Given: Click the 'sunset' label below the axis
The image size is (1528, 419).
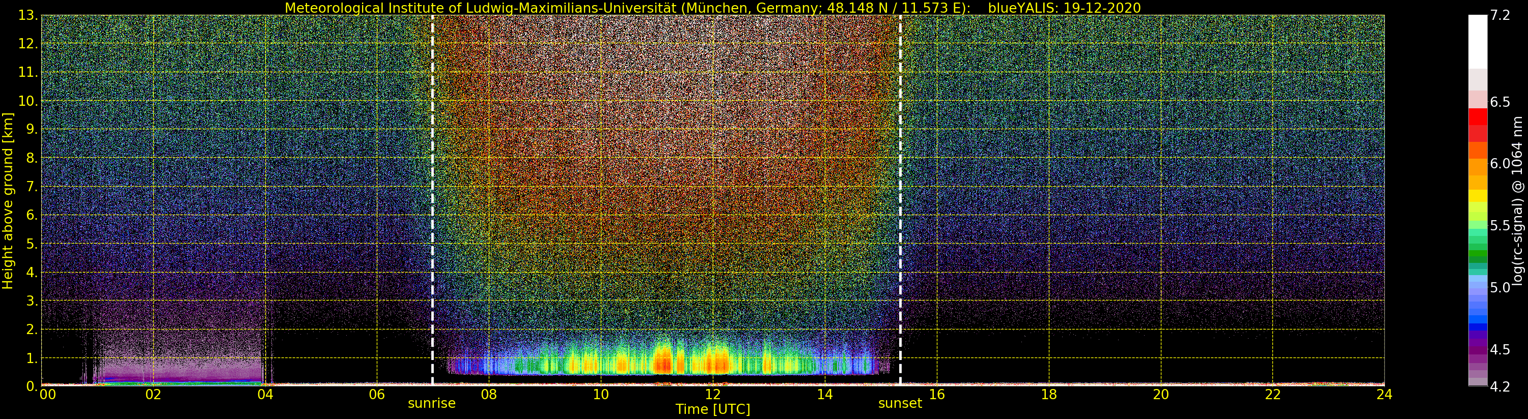Looking at the screenshot, I should (x=900, y=404).
